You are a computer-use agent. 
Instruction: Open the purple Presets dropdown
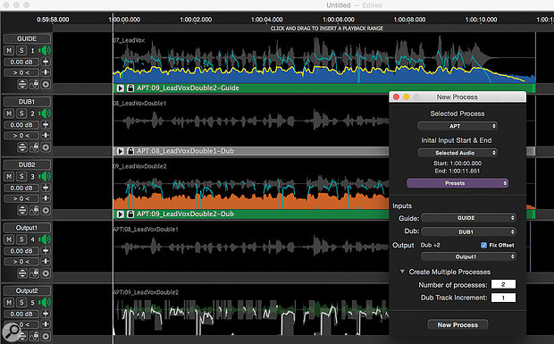pos(457,183)
